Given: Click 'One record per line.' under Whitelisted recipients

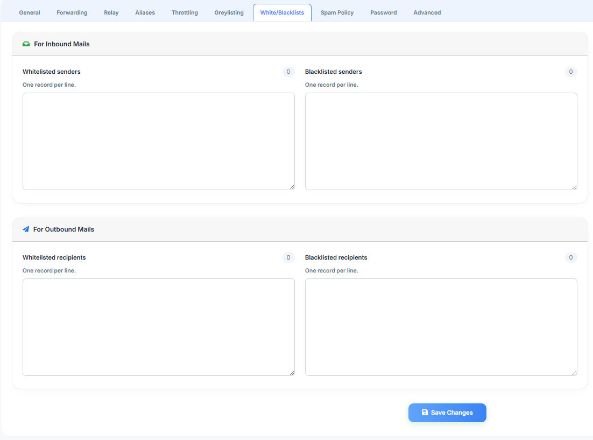Looking at the screenshot, I should 49,270.
